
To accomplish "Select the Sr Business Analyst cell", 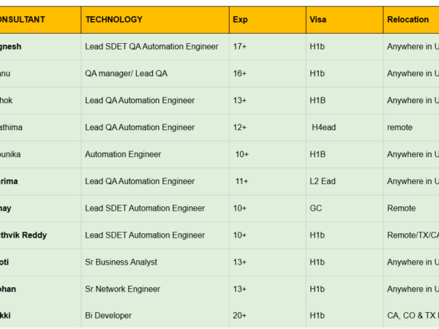I will pyautogui.click(x=121, y=262).
